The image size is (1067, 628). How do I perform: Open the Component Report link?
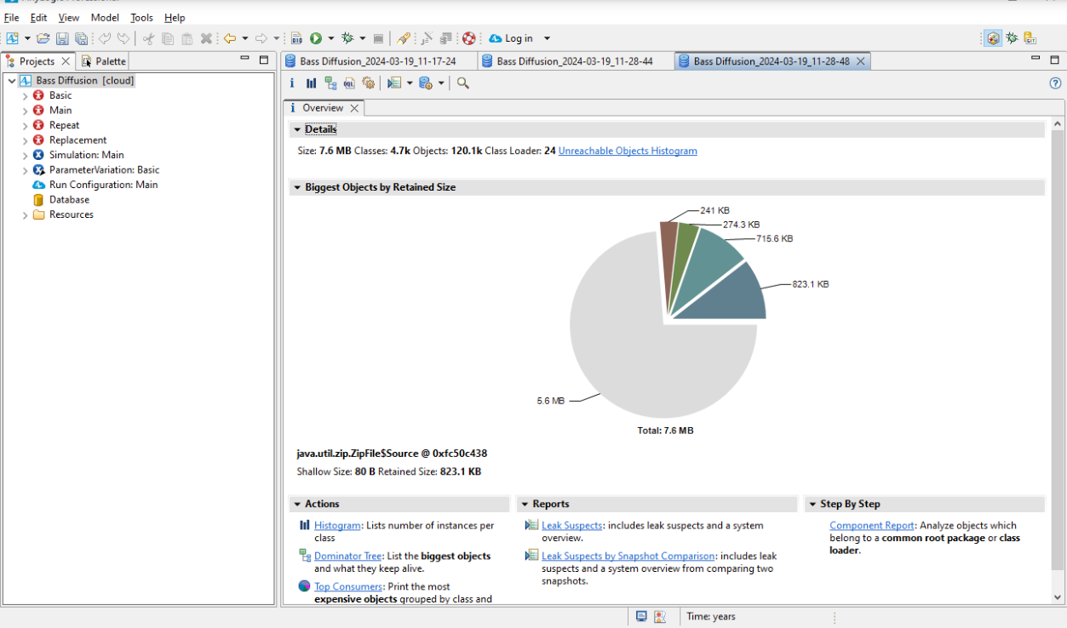pos(871,526)
